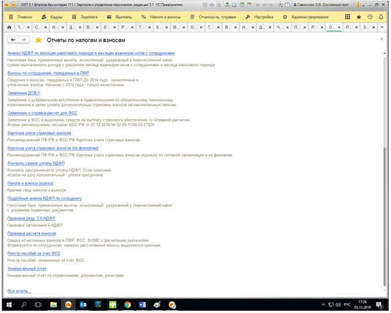Click the calculator icon in title toolbar

(242, 5)
